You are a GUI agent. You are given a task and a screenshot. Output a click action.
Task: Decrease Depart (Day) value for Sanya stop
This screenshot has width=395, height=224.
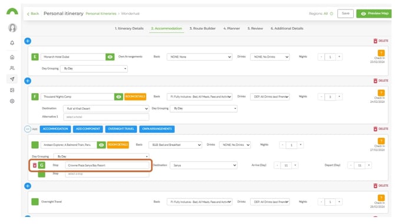[x=351, y=165]
